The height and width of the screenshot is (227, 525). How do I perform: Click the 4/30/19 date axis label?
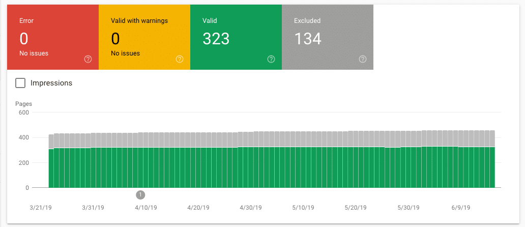click(250, 208)
